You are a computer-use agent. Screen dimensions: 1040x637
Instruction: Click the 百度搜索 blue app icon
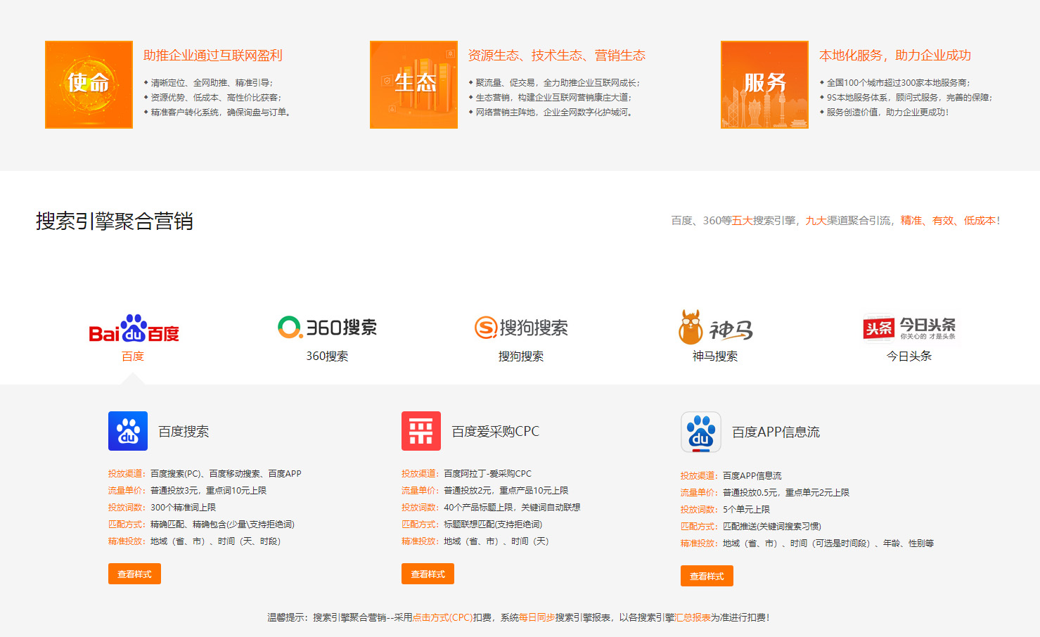(127, 430)
